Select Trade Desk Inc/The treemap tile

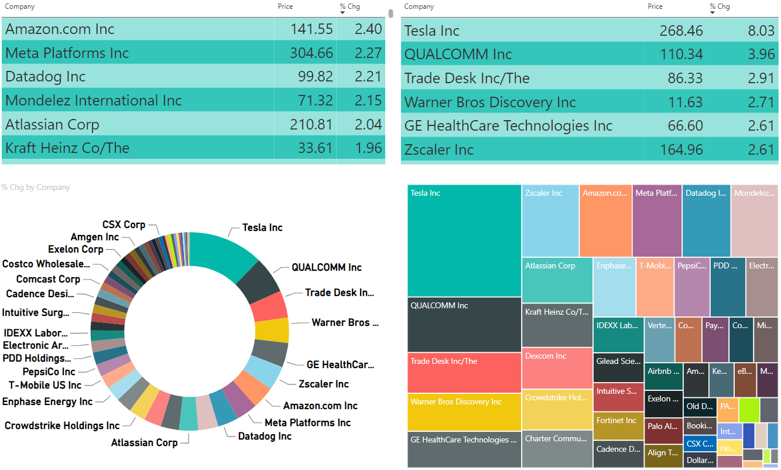pos(464,373)
